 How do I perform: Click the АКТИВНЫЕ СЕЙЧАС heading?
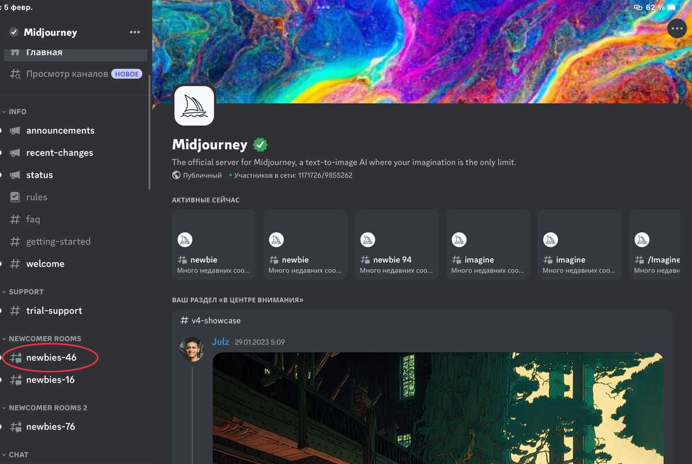click(x=205, y=200)
